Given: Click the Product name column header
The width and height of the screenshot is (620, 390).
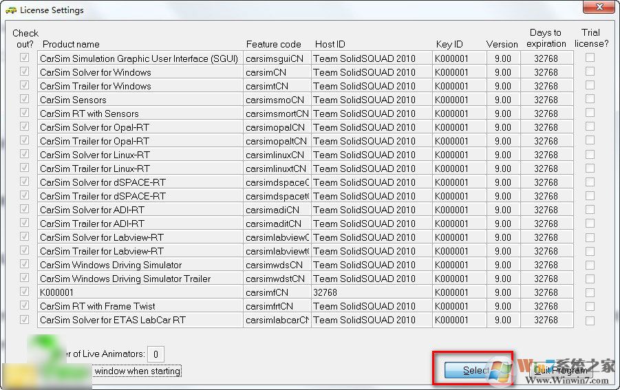Looking at the screenshot, I should coord(71,44).
